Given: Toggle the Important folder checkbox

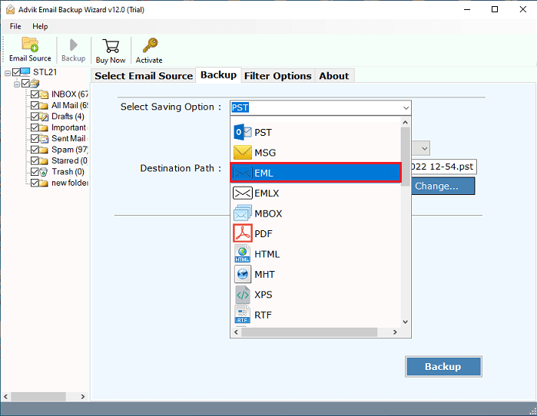Looking at the screenshot, I should coord(35,127).
